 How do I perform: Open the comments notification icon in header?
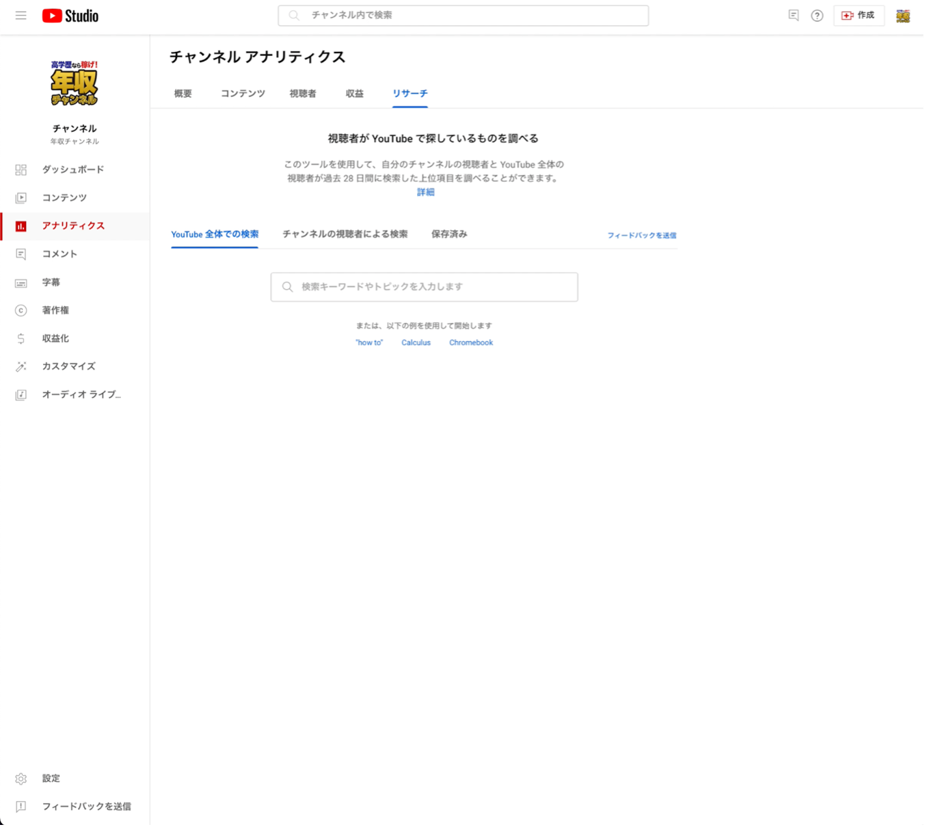point(793,16)
